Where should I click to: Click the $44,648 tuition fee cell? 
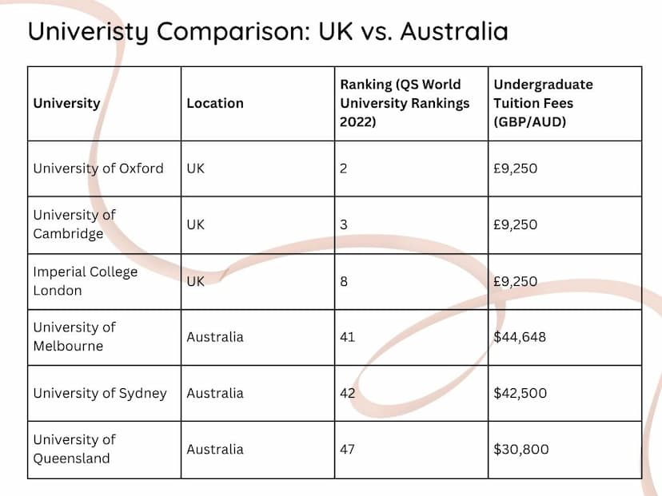[565, 337]
